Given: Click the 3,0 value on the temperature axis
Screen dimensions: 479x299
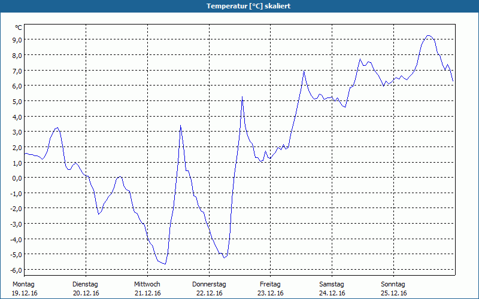Looking at the screenshot, I should click(x=17, y=132).
